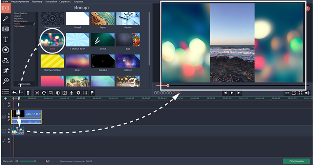Open the Audio equalizer sliders icon
Screen dimensions: 314x165
click(x=85, y=93)
